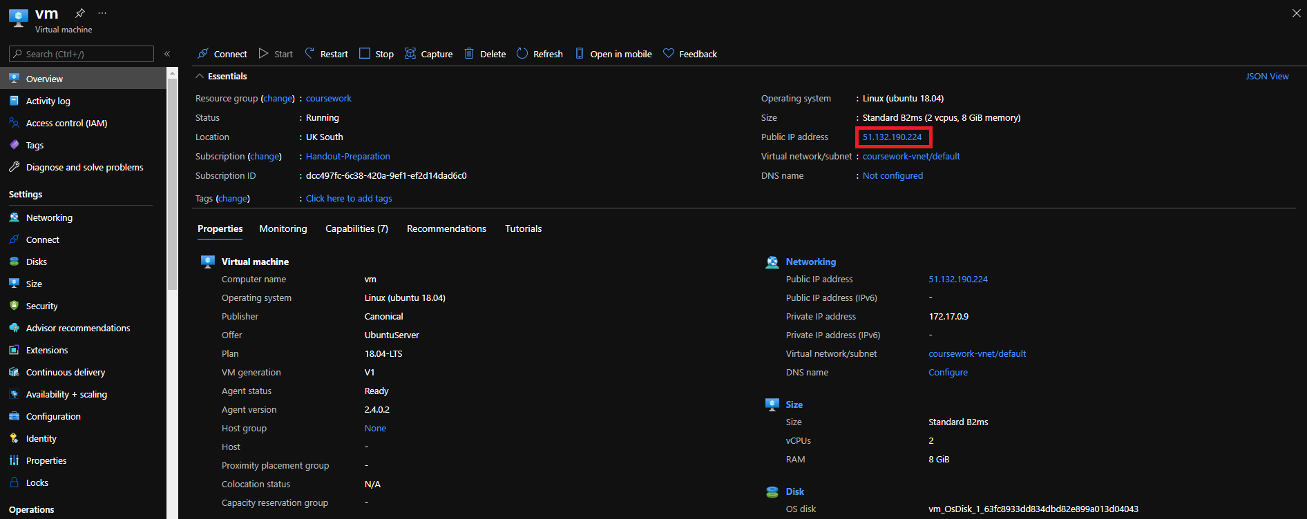
Task: Select the Properties tab
Action: click(220, 229)
